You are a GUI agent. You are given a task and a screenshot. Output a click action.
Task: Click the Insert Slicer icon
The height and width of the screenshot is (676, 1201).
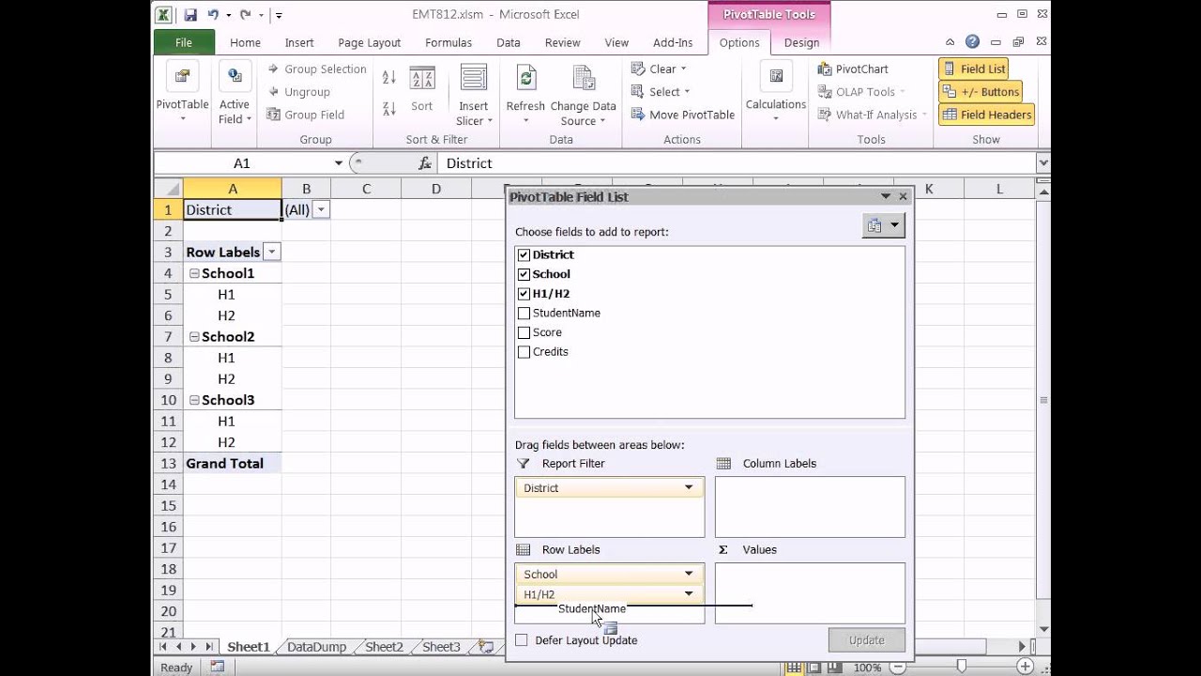click(x=473, y=77)
